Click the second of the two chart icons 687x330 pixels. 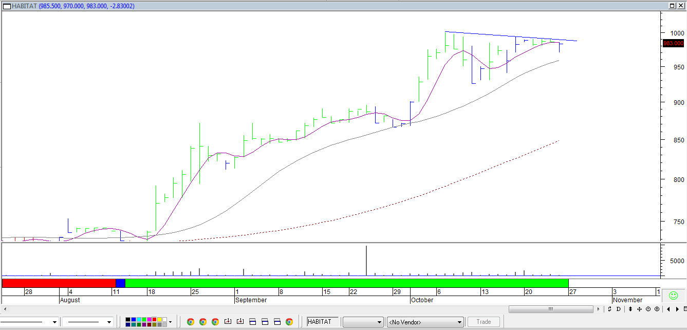point(240,322)
